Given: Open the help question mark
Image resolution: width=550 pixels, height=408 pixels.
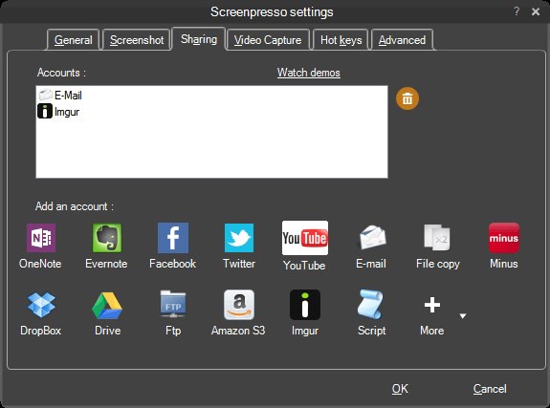Looking at the screenshot, I should tap(517, 11).
